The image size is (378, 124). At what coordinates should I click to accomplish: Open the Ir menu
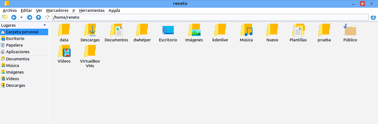coord(74,10)
